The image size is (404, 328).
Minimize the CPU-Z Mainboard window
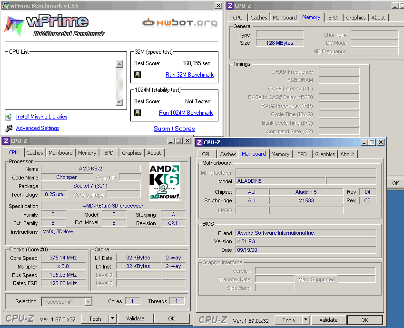tap(364, 142)
